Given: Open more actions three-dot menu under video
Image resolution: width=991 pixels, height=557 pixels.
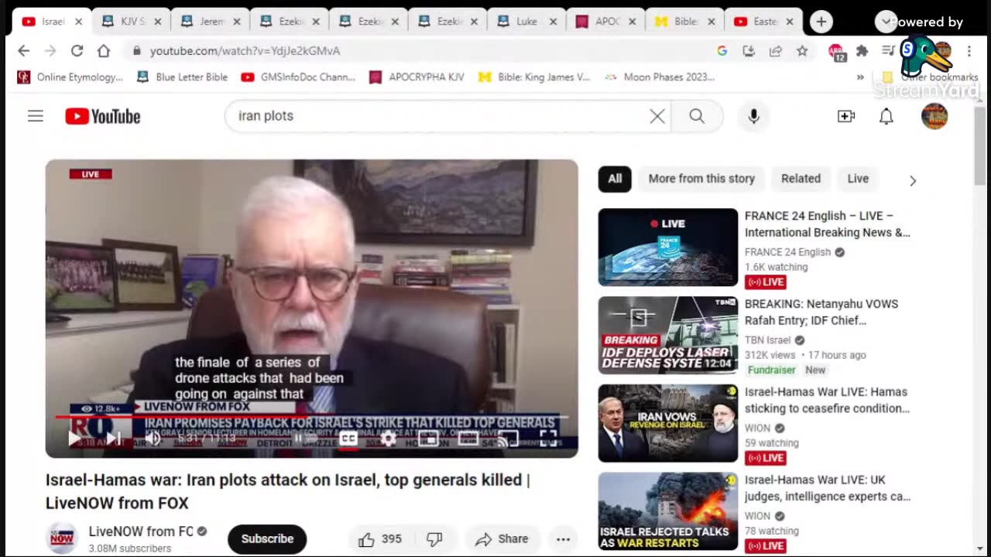Looking at the screenshot, I should [563, 539].
